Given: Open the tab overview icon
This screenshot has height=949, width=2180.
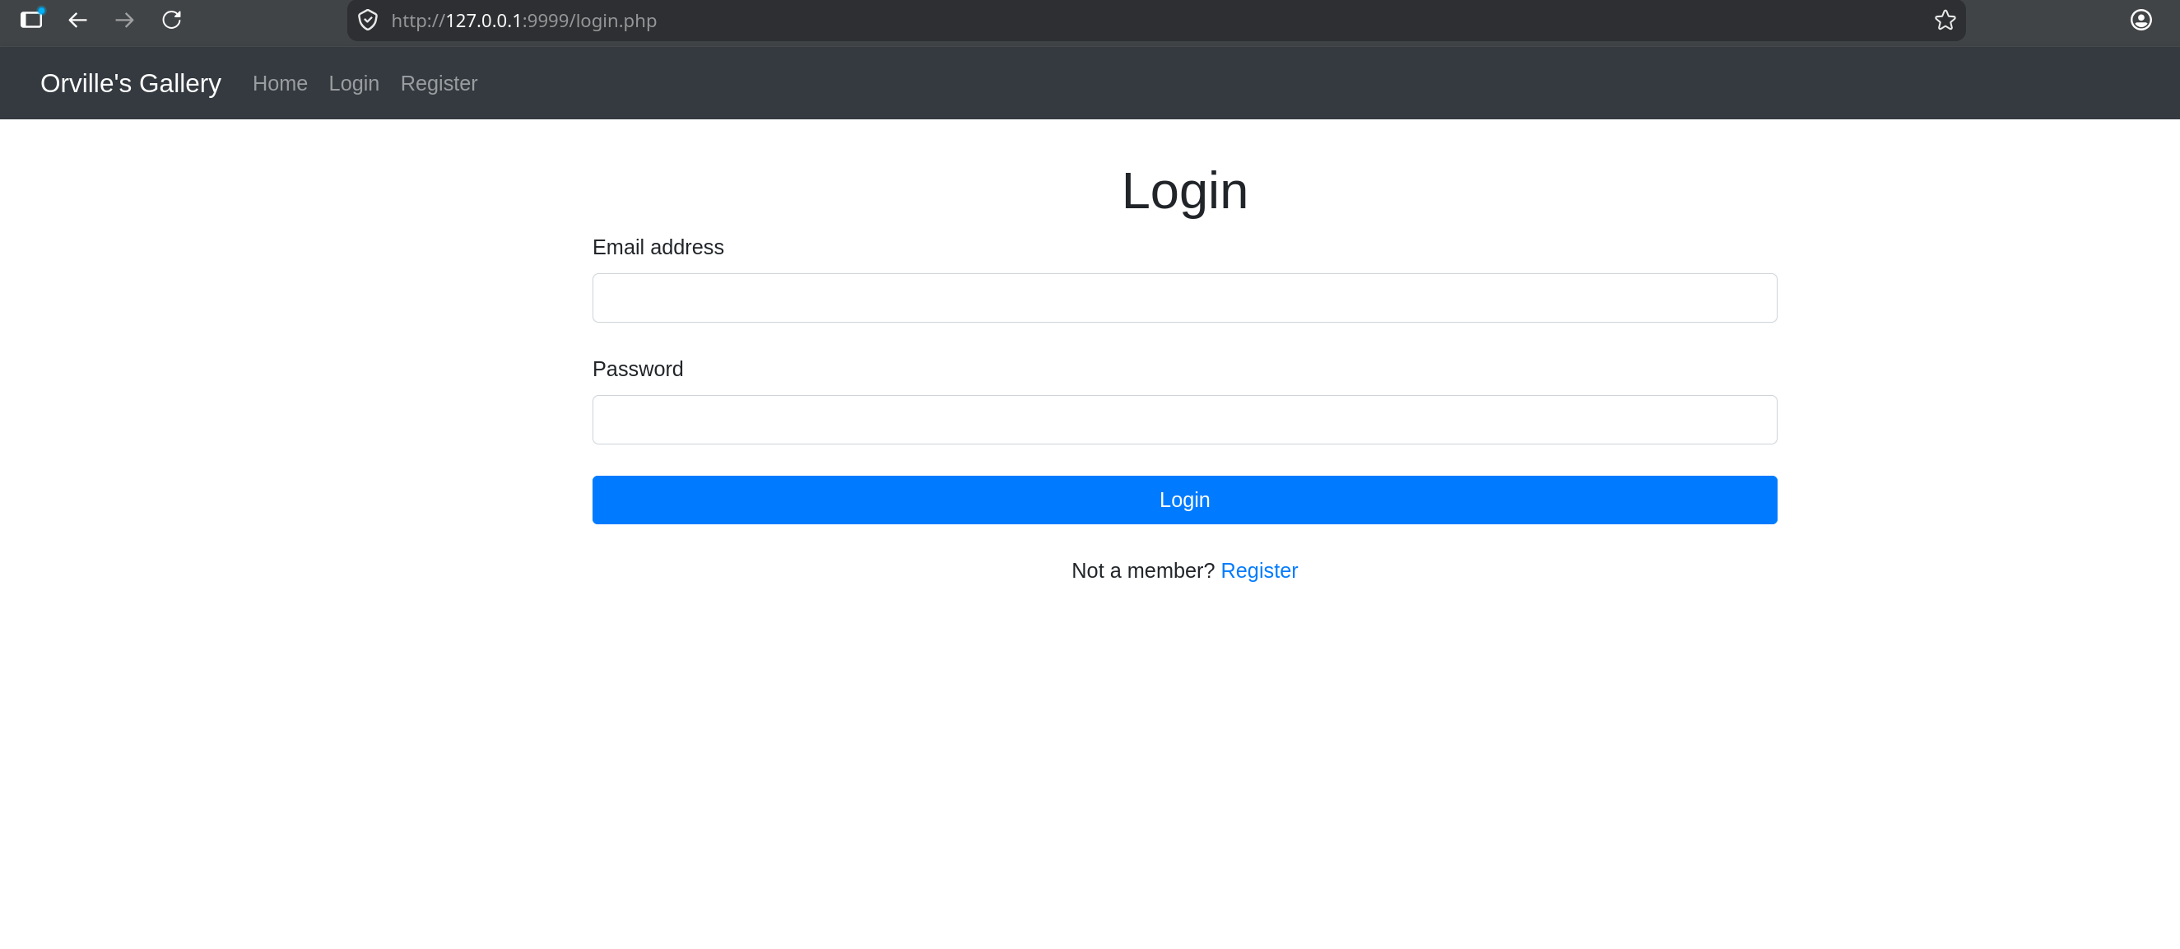Looking at the screenshot, I should pyautogui.click(x=31, y=20).
